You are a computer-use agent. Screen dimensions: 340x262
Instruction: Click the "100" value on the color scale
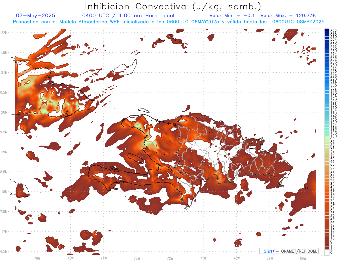pyautogui.click(x=333, y=137)
